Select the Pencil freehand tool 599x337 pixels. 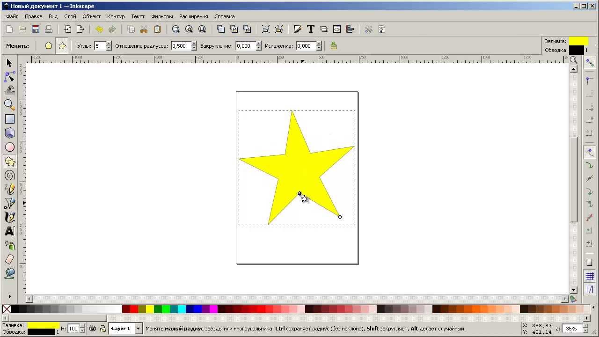click(x=9, y=189)
